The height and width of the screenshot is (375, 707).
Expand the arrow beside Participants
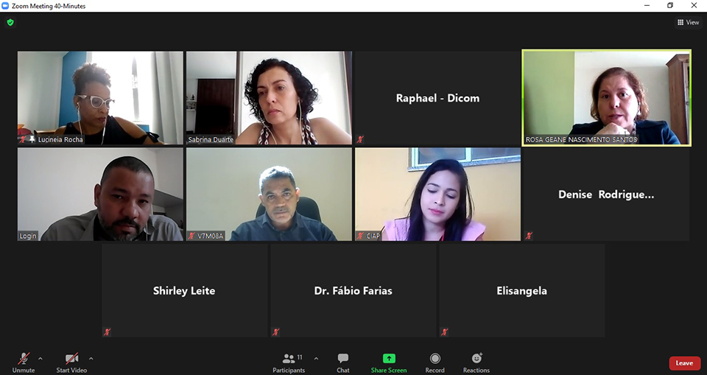pyautogui.click(x=316, y=359)
